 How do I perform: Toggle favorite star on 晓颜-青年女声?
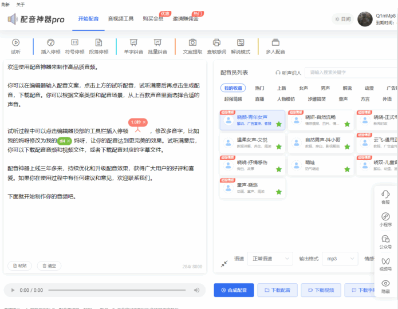[279, 124]
